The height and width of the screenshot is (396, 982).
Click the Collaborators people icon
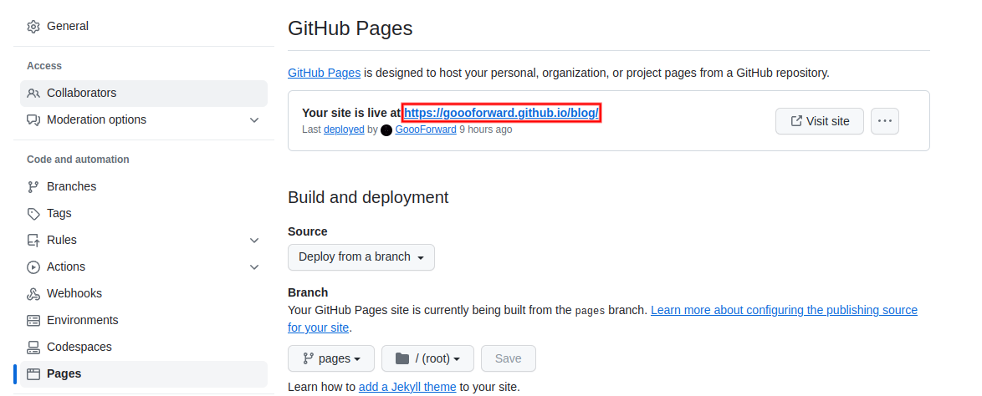[33, 94]
